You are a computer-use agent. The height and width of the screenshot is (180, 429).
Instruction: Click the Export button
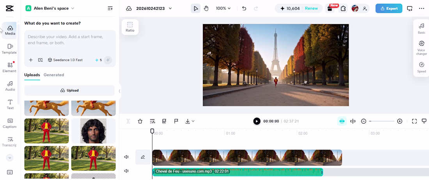(389, 9)
